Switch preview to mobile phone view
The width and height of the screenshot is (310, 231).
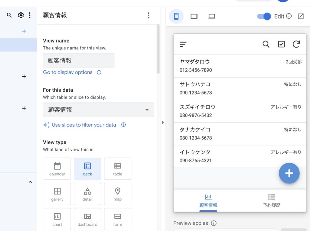click(176, 16)
